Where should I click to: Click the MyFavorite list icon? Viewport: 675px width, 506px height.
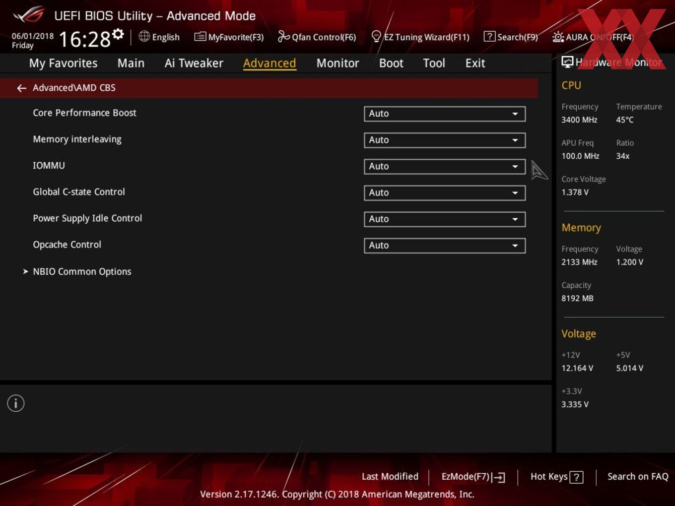pos(200,37)
